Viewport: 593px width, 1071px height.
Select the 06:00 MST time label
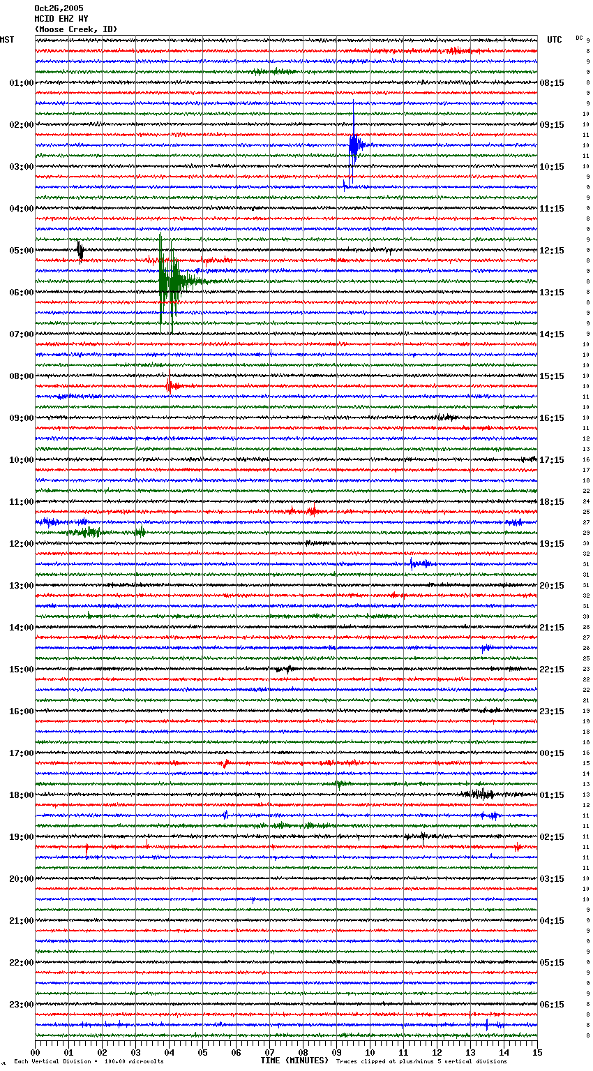tap(21, 293)
